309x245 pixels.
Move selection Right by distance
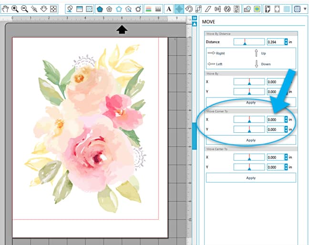coord(216,53)
